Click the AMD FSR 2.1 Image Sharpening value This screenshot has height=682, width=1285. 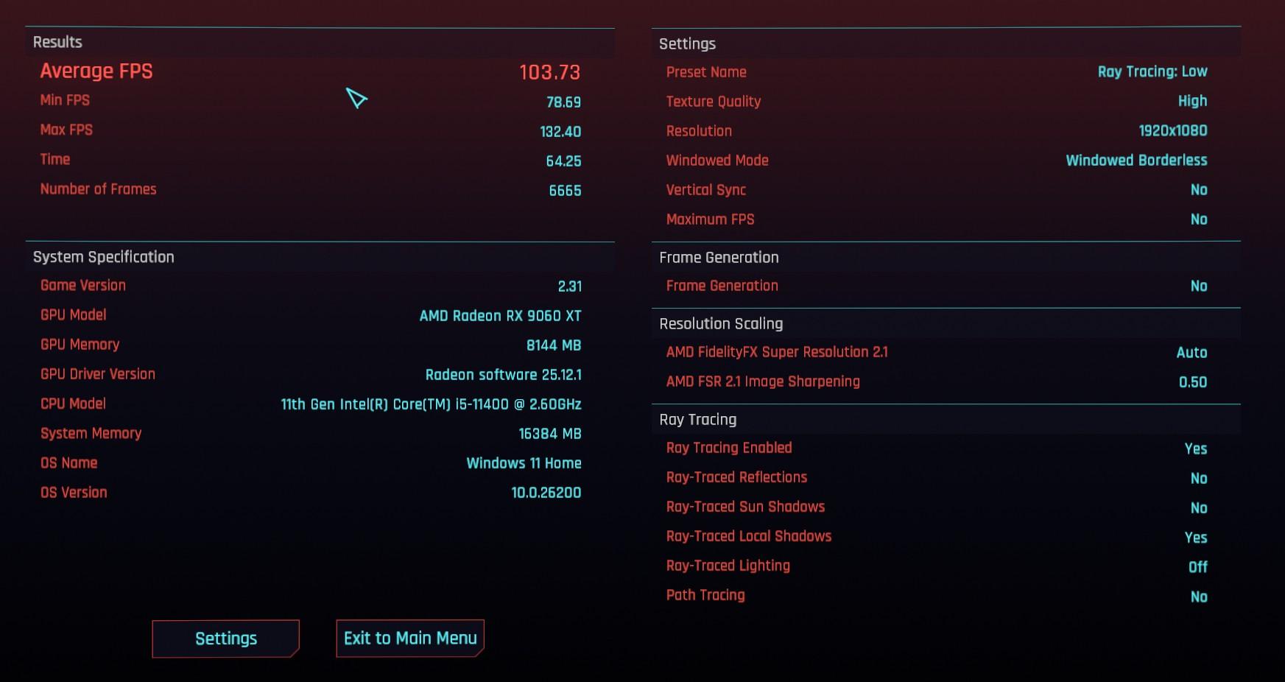pos(1192,382)
